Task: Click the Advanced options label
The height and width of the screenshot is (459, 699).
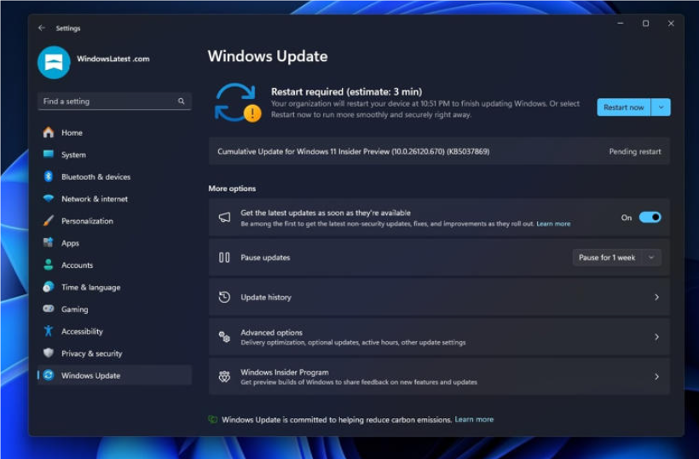Action: pos(271,333)
